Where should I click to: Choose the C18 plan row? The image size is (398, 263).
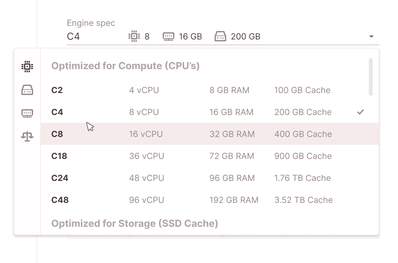click(162, 156)
